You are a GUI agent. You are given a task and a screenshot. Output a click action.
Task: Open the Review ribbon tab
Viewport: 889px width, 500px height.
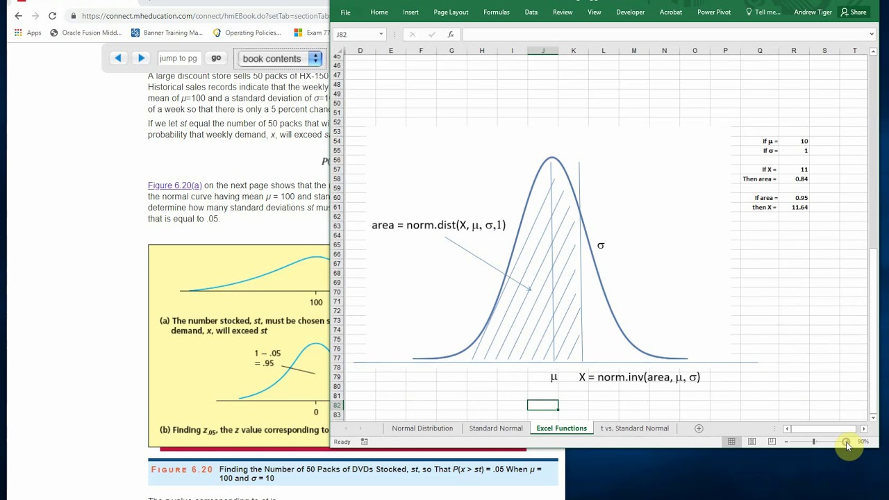(563, 12)
